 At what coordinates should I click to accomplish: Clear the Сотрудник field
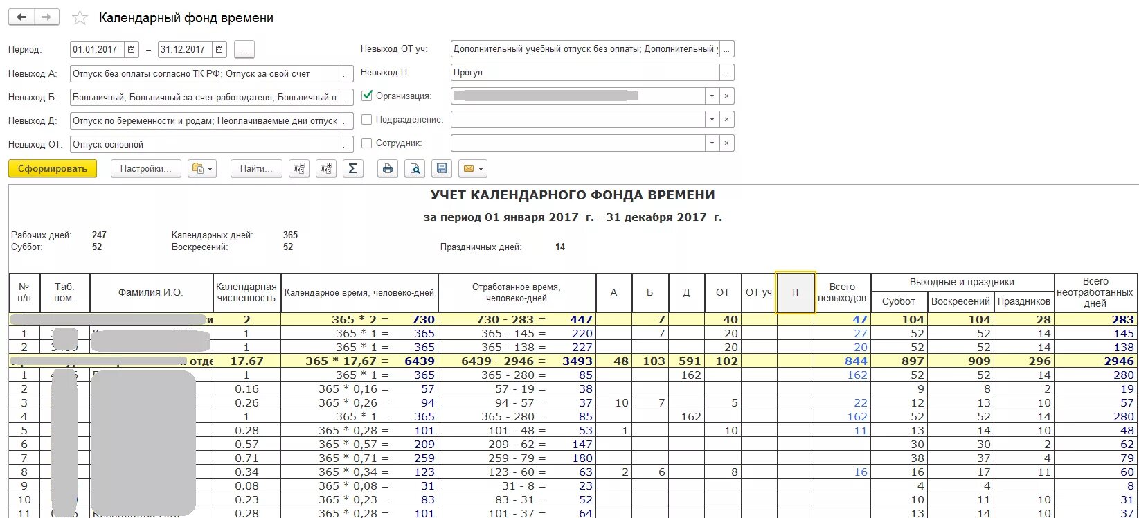(x=726, y=143)
